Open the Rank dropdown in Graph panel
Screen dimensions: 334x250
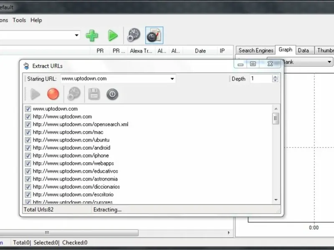(329, 62)
